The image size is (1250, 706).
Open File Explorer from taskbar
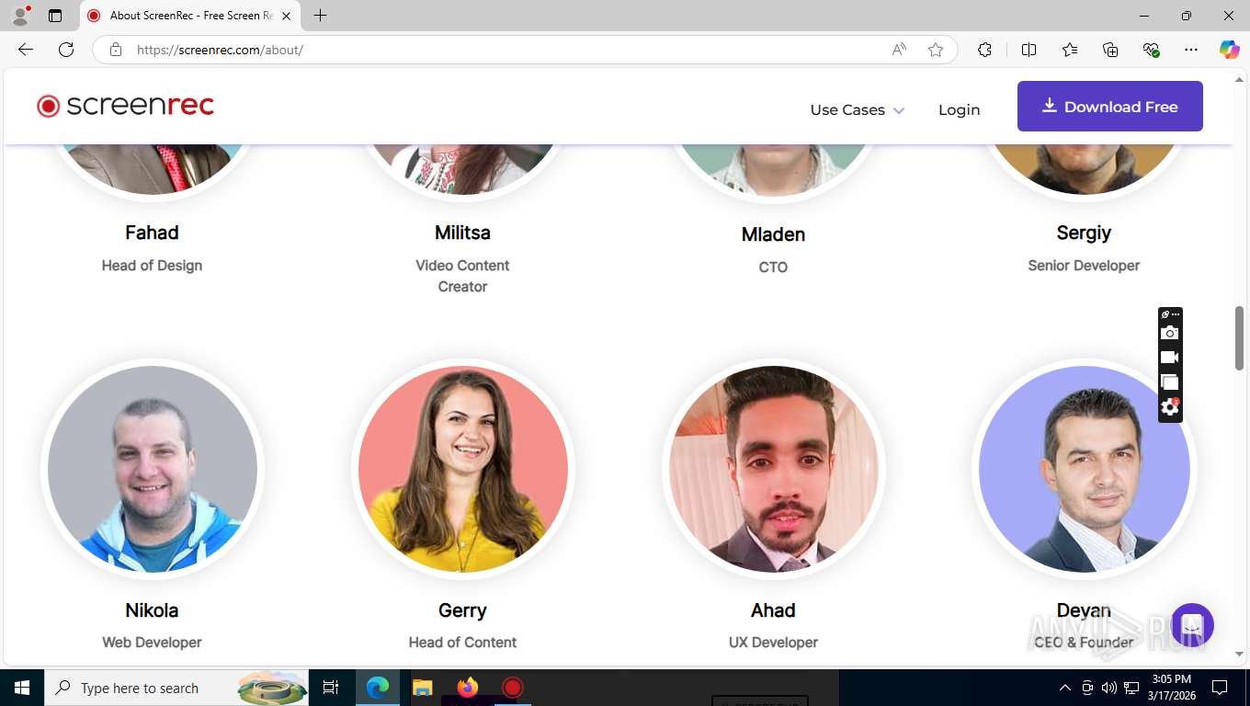pos(423,687)
